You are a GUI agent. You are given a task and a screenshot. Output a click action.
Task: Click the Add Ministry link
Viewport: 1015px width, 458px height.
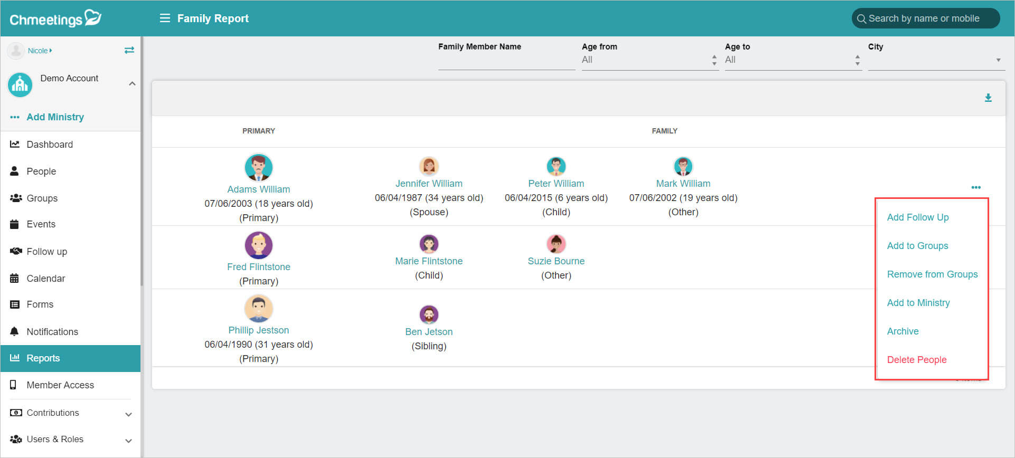pos(55,117)
